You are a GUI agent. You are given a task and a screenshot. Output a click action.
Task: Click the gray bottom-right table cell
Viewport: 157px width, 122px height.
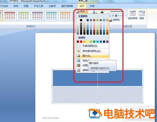point(120,94)
